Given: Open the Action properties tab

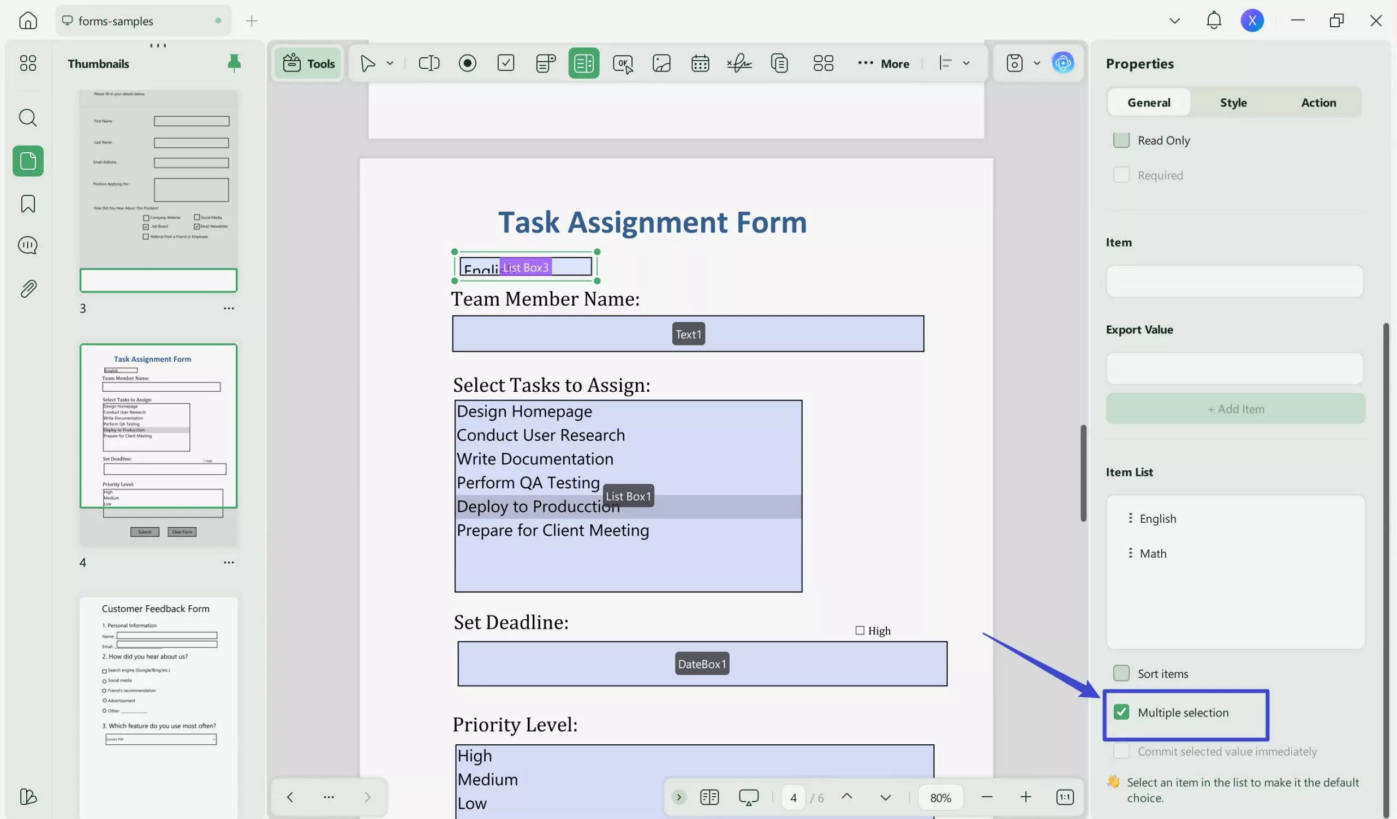Looking at the screenshot, I should pyautogui.click(x=1318, y=102).
